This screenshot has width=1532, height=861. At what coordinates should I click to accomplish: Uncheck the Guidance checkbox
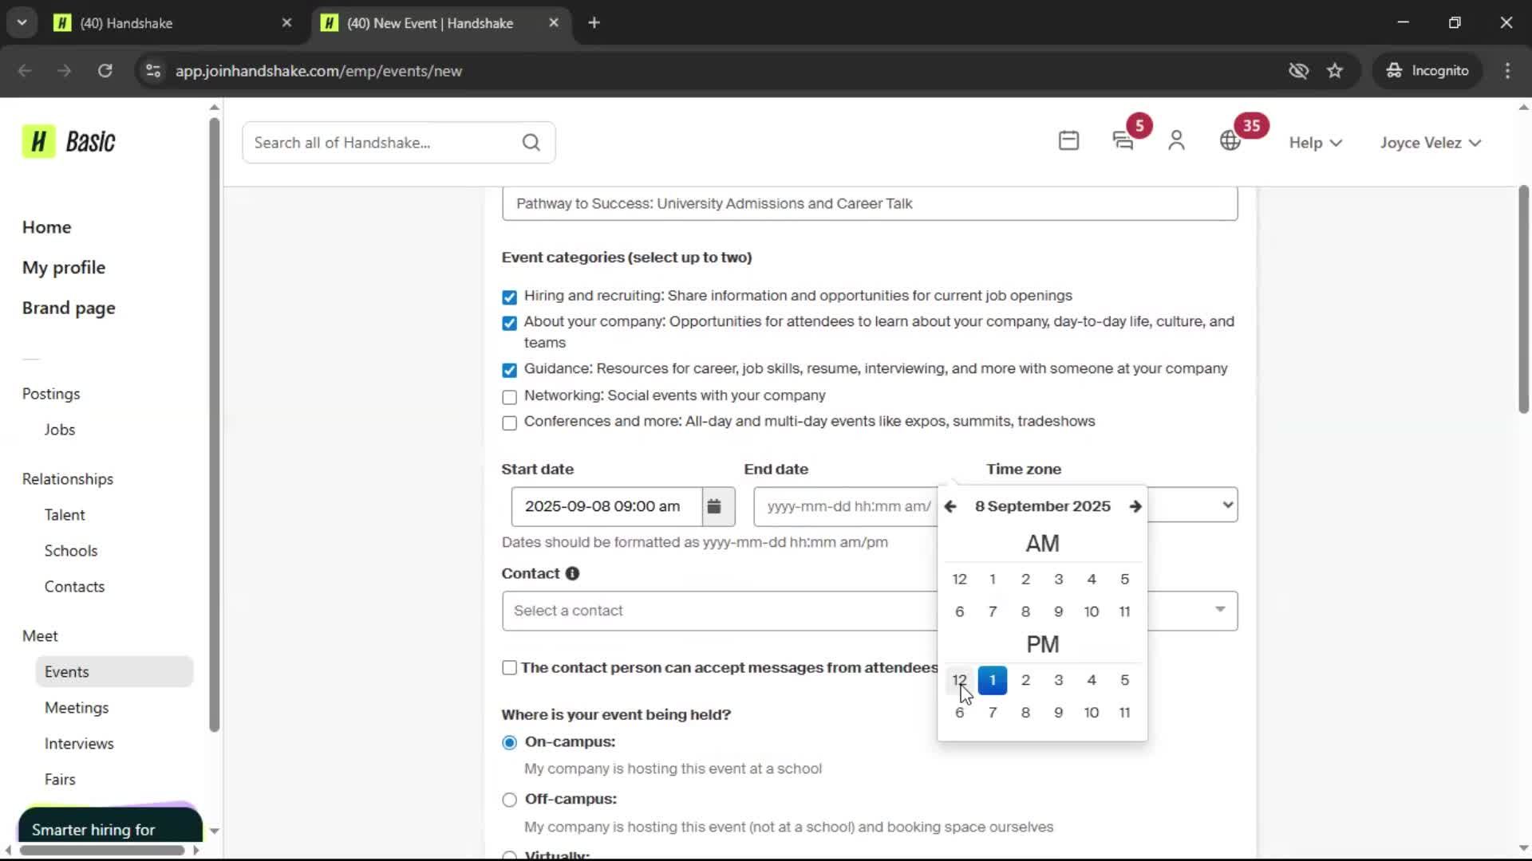pos(509,370)
